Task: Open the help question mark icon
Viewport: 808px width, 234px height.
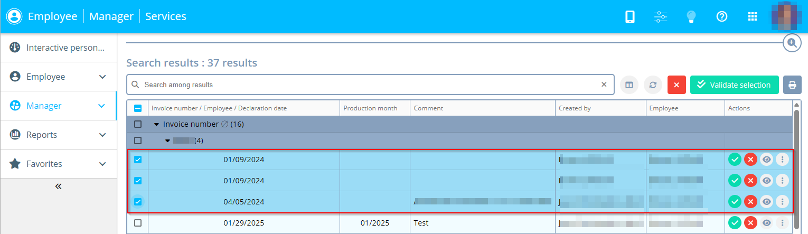Action: [x=722, y=17]
